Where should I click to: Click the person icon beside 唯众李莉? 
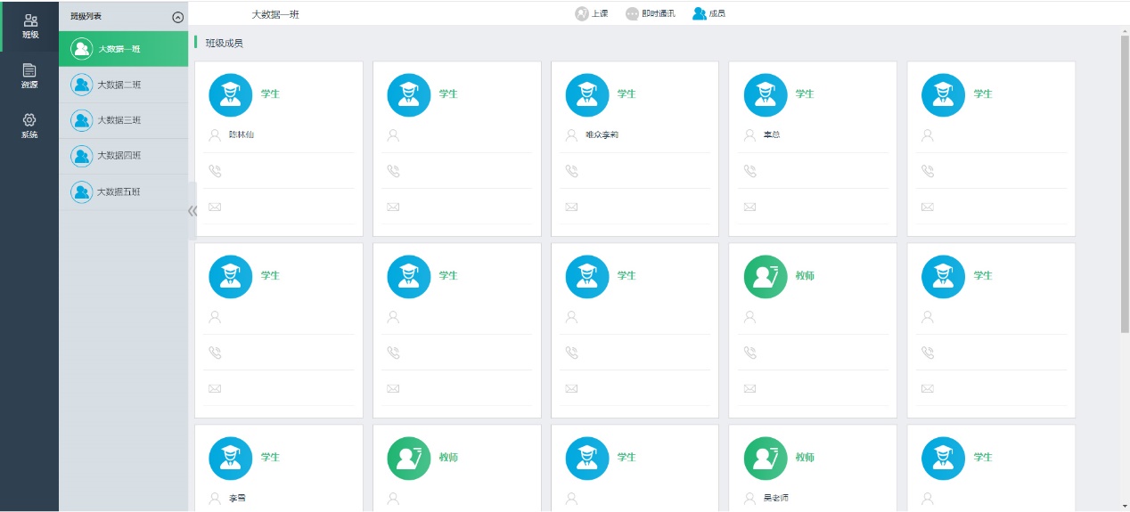pos(571,135)
